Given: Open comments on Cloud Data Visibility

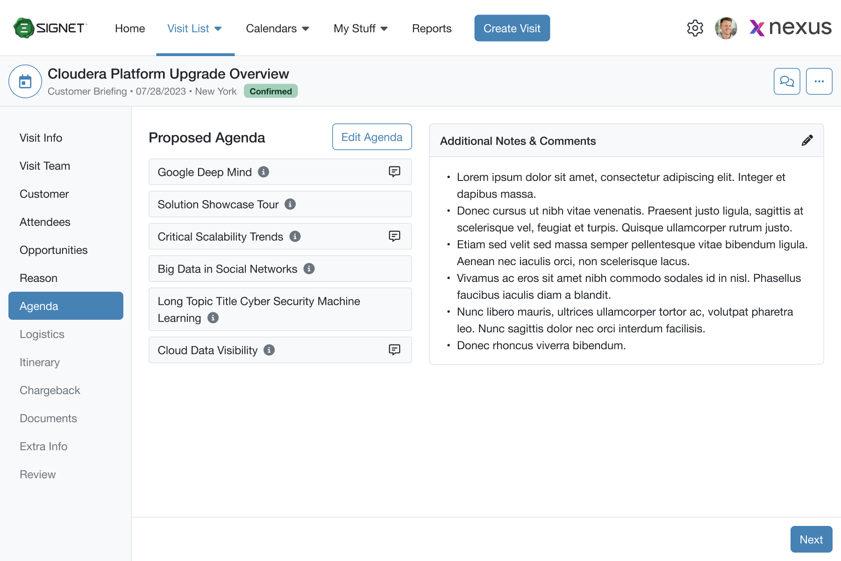Looking at the screenshot, I should [x=394, y=350].
